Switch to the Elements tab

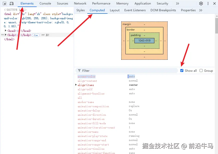click(x=27, y=3)
